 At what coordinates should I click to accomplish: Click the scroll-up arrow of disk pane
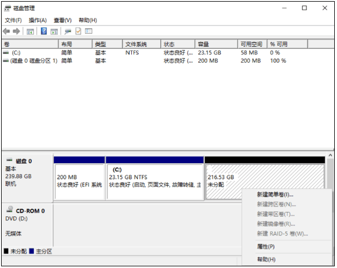(x=330, y=155)
